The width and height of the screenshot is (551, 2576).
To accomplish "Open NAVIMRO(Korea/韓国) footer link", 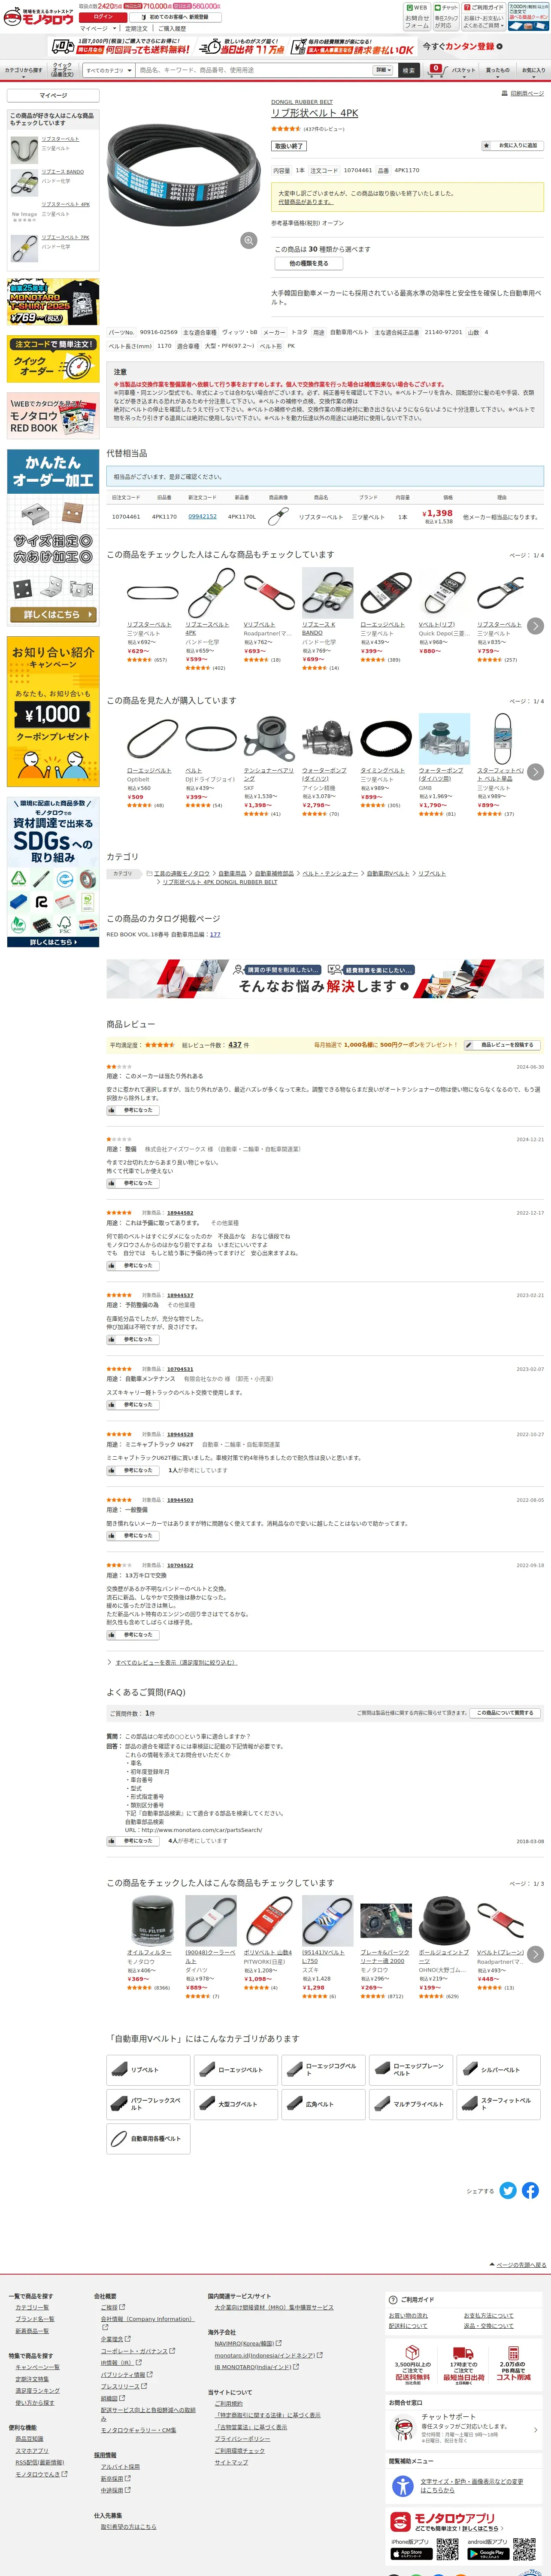I will click(244, 2342).
